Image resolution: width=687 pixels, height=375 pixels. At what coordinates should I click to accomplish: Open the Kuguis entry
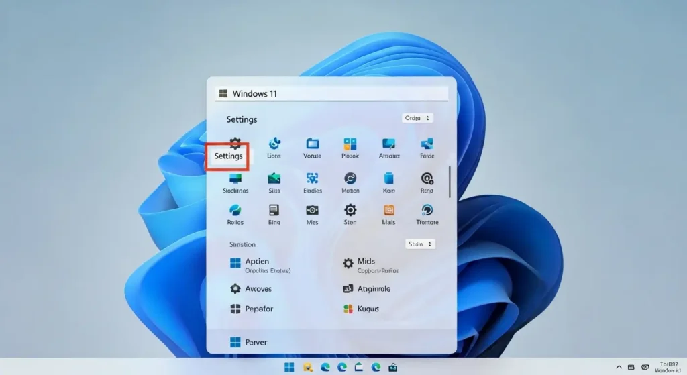point(361,309)
